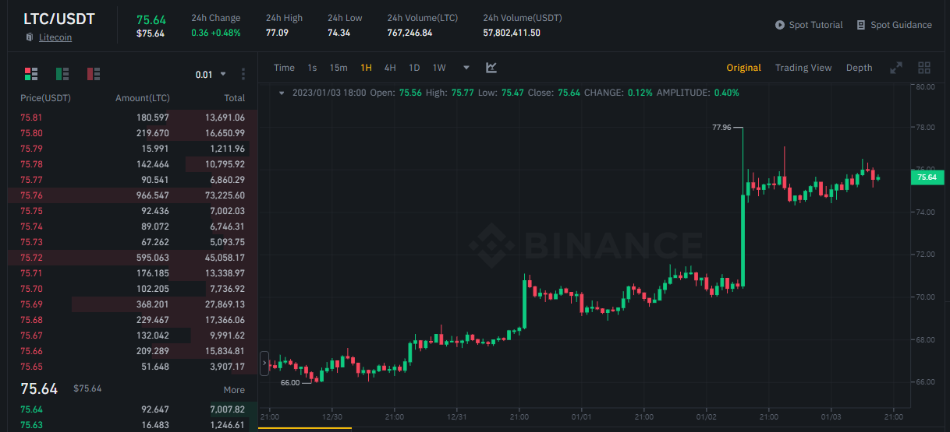Screen dimensions: 950x432
Task: Click the 24h Low value 74.34
Action: point(339,33)
